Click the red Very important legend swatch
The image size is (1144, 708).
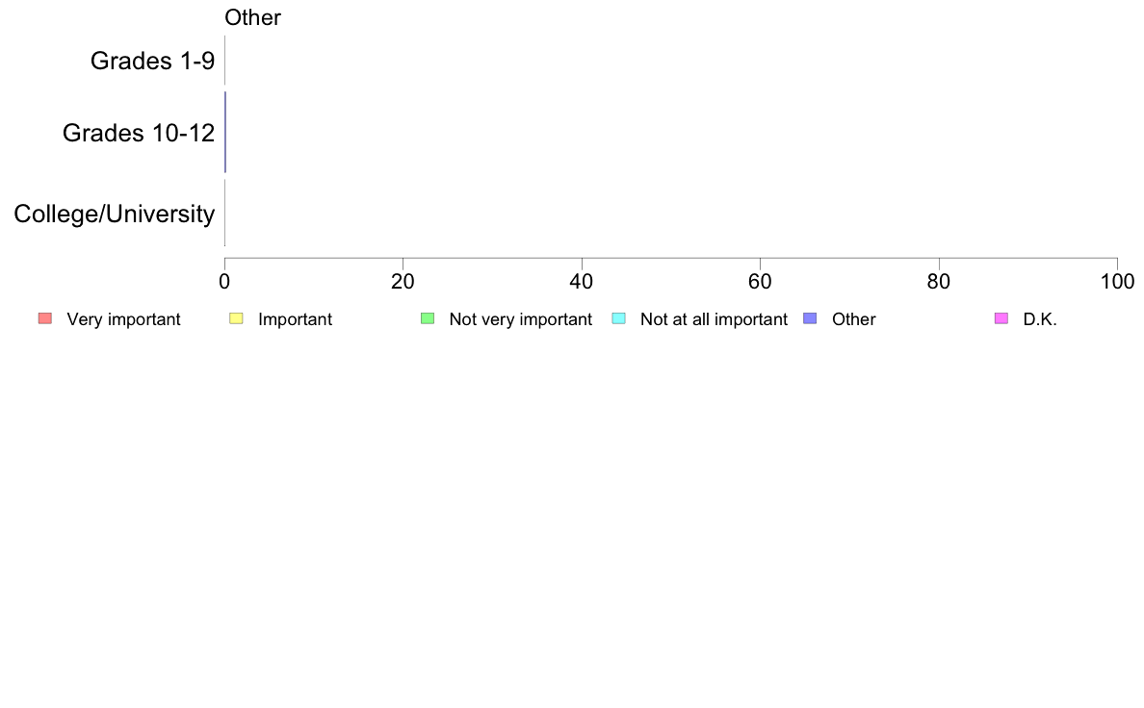click(x=45, y=318)
